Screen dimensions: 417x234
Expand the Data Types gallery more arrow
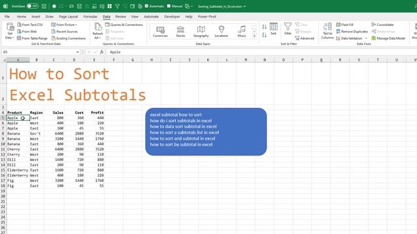(x=254, y=36)
